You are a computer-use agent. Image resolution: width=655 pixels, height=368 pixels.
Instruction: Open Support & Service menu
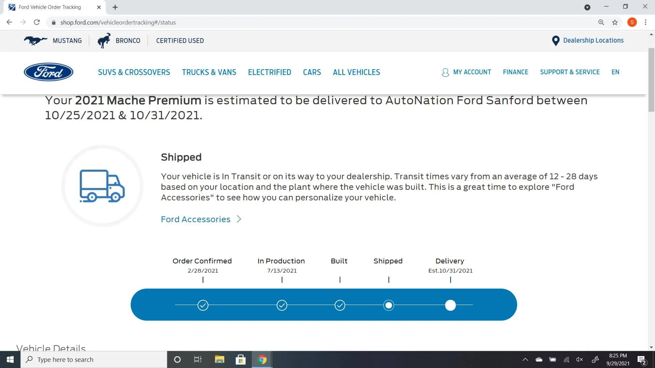click(x=570, y=72)
